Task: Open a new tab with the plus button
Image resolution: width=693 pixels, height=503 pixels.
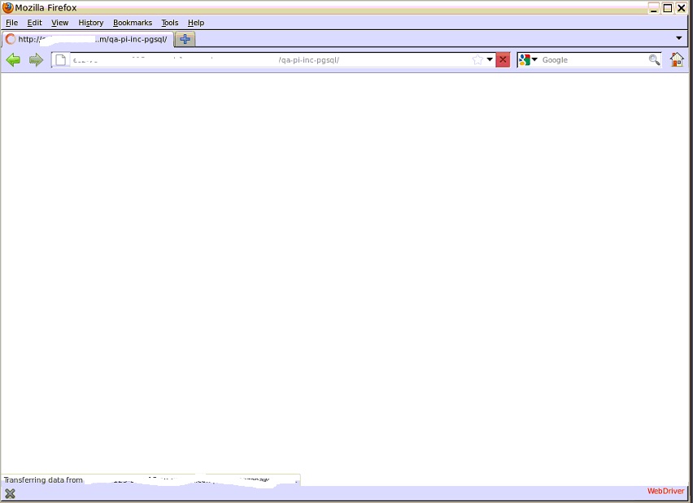Action: 185,39
